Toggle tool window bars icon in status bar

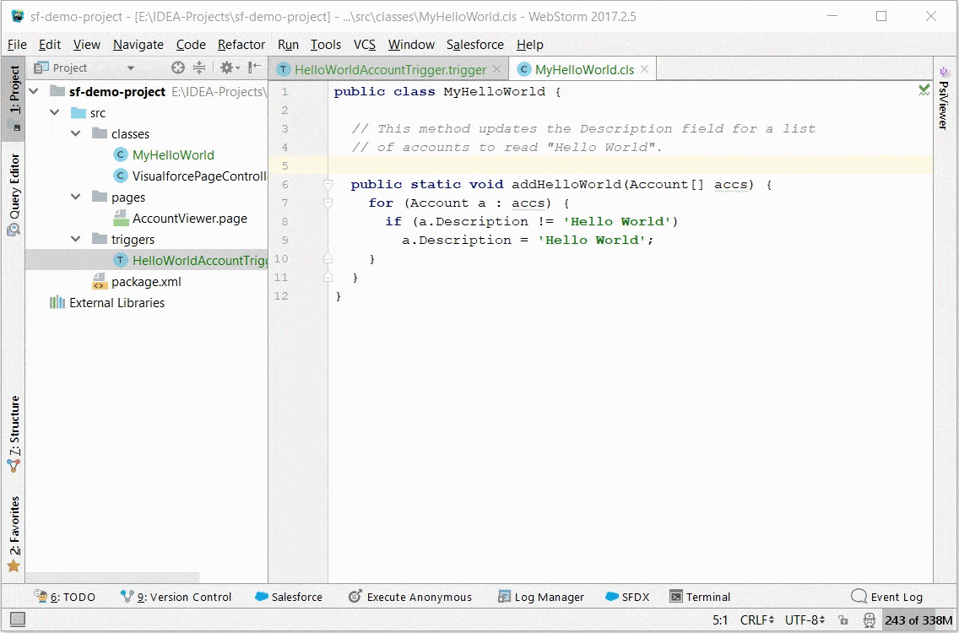[x=18, y=619]
